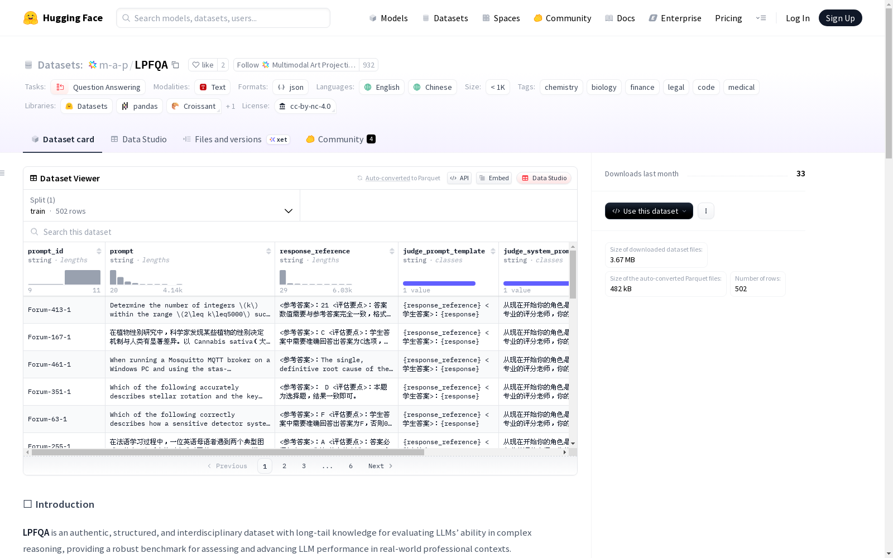Click the Introduction heading anchor icon

click(27, 504)
